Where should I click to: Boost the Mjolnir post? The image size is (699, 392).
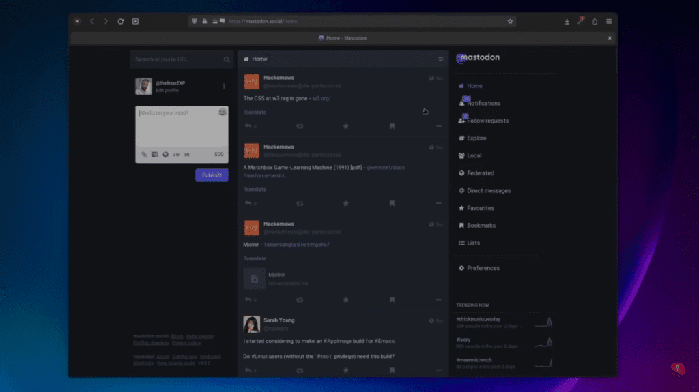(300, 300)
